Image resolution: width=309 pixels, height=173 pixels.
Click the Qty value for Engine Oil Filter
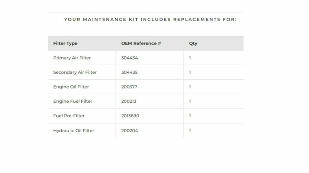click(x=190, y=87)
